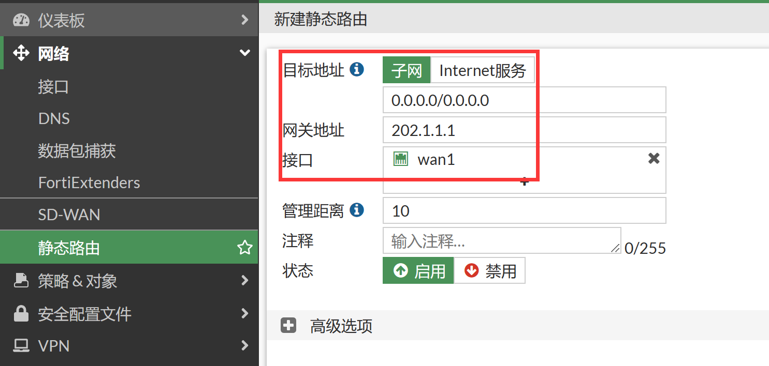Click the 安全配置文件 padlock icon
769x366 pixels.
pos(21,314)
